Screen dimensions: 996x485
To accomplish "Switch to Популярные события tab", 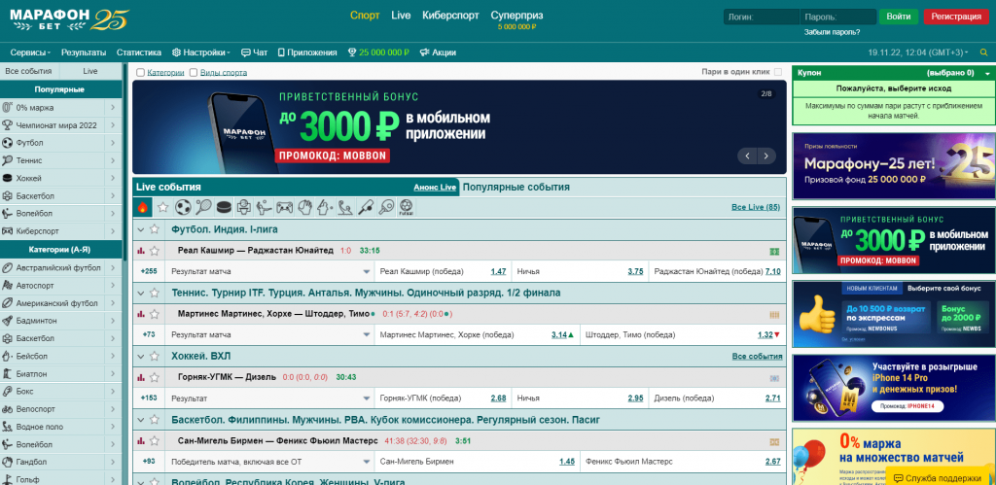I will (x=516, y=188).
